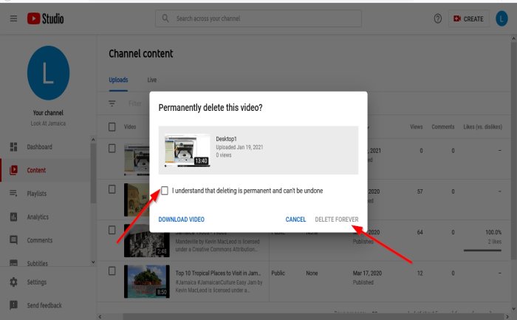Click the Desktop1 video thumbnail in dialog
The width and height of the screenshot is (517, 320).
point(187,151)
